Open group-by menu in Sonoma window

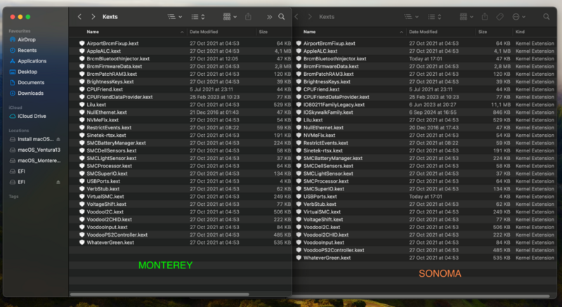[434, 17]
